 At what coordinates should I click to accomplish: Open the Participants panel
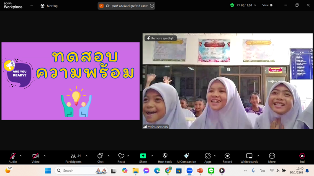[73, 158]
